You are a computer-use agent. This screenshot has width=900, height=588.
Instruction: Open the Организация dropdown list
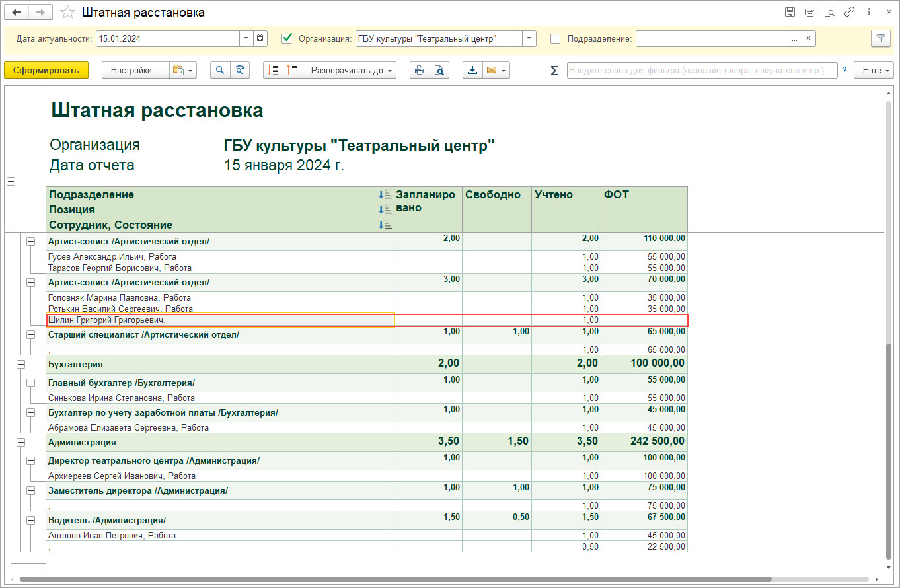click(529, 38)
